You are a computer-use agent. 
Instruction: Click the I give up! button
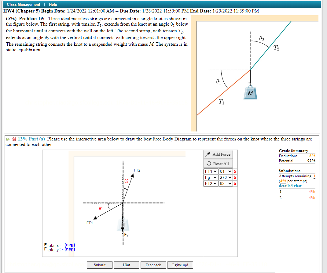pyautogui.click(x=180, y=265)
